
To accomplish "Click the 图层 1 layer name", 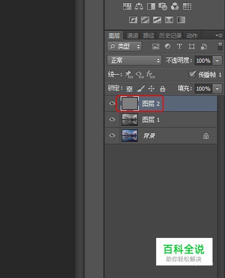I will (x=151, y=120).
